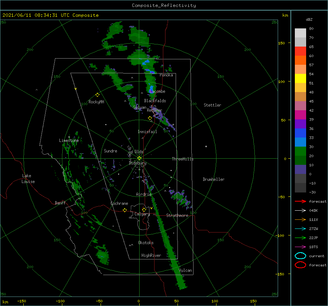
Task: Click the green 22JP arrow icon
Action: pos(300,238)
